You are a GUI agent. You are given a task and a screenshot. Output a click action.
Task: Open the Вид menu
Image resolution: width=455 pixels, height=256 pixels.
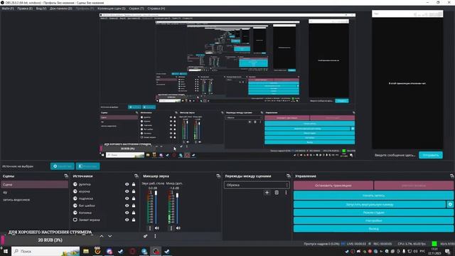point(41,9)
